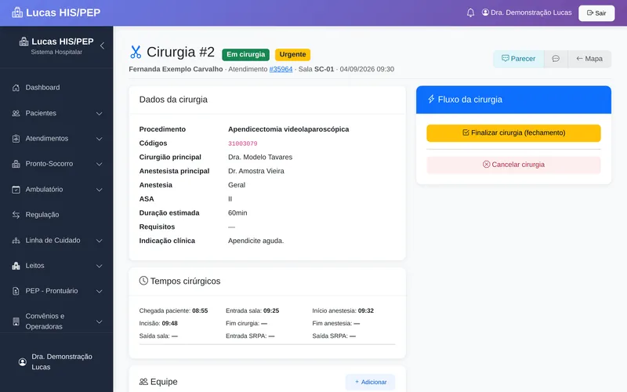
Task: Click the Apendicite aguda. indication text
Action: (x=256, y=241)
